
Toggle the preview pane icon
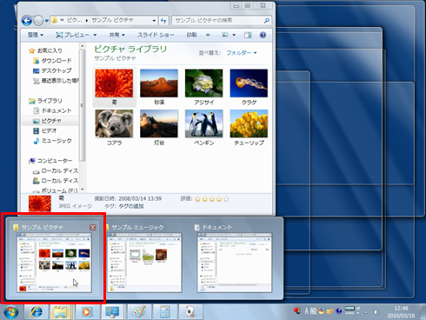click(248, 35)
